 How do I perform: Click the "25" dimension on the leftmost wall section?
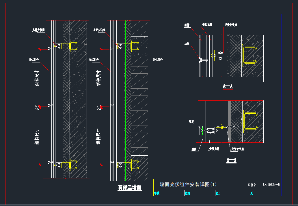37,107
